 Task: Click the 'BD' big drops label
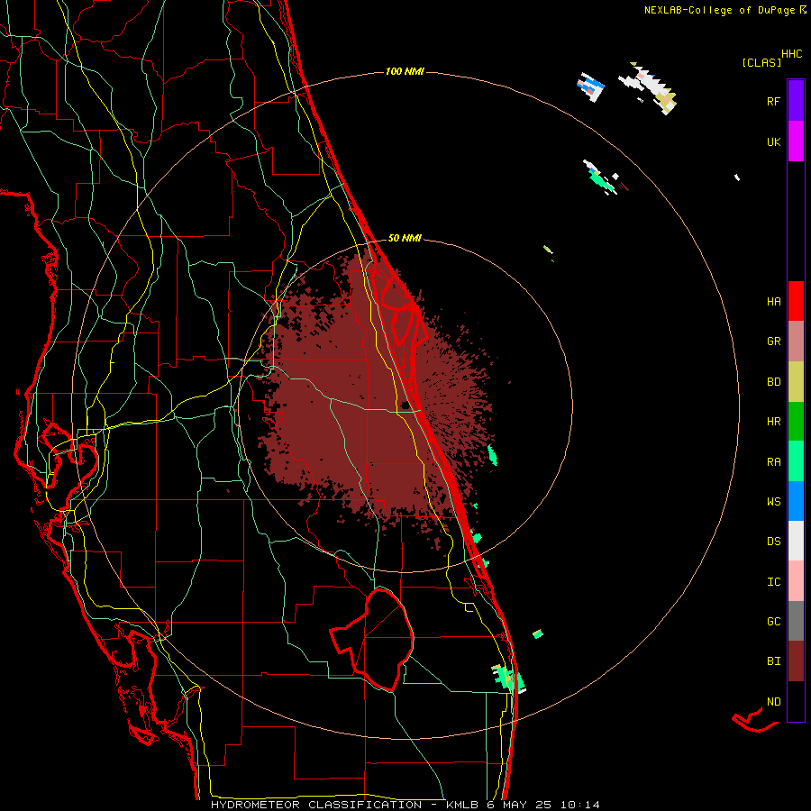pyautogui.click(x=773, y=382)
